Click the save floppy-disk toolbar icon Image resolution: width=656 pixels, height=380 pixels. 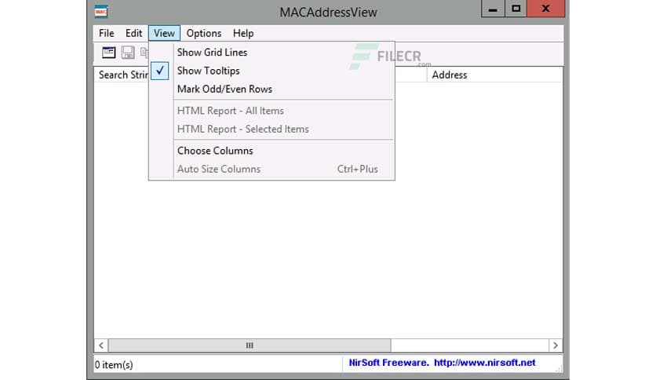pyautogui.click(x=128, y=53)
